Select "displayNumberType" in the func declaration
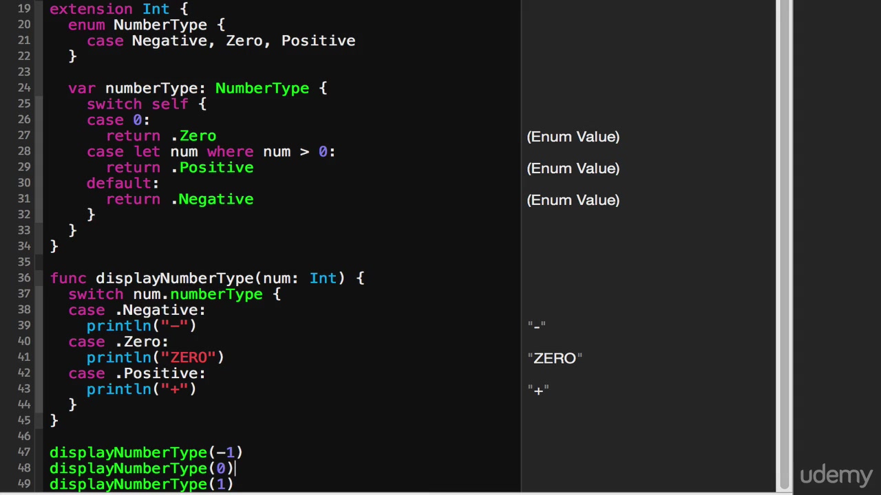 (x=174, y=278)
